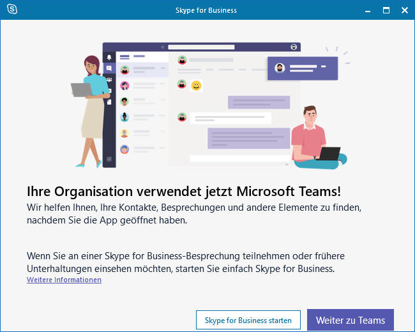Click the 'Skype for Business' title text
Screen dimensions: 415x332
coord(206,10)
